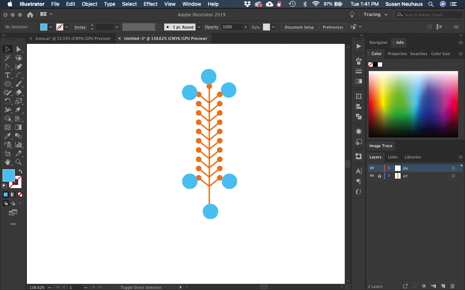
Task: Expand the die layer contents
Action: (x=389, y=168)
